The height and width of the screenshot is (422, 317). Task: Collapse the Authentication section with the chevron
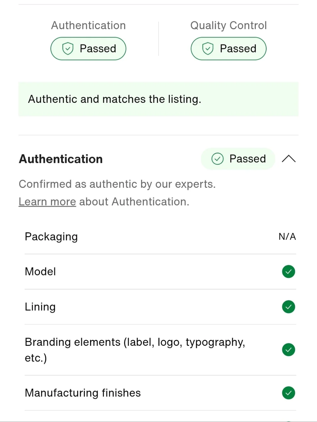coord(288,159)
